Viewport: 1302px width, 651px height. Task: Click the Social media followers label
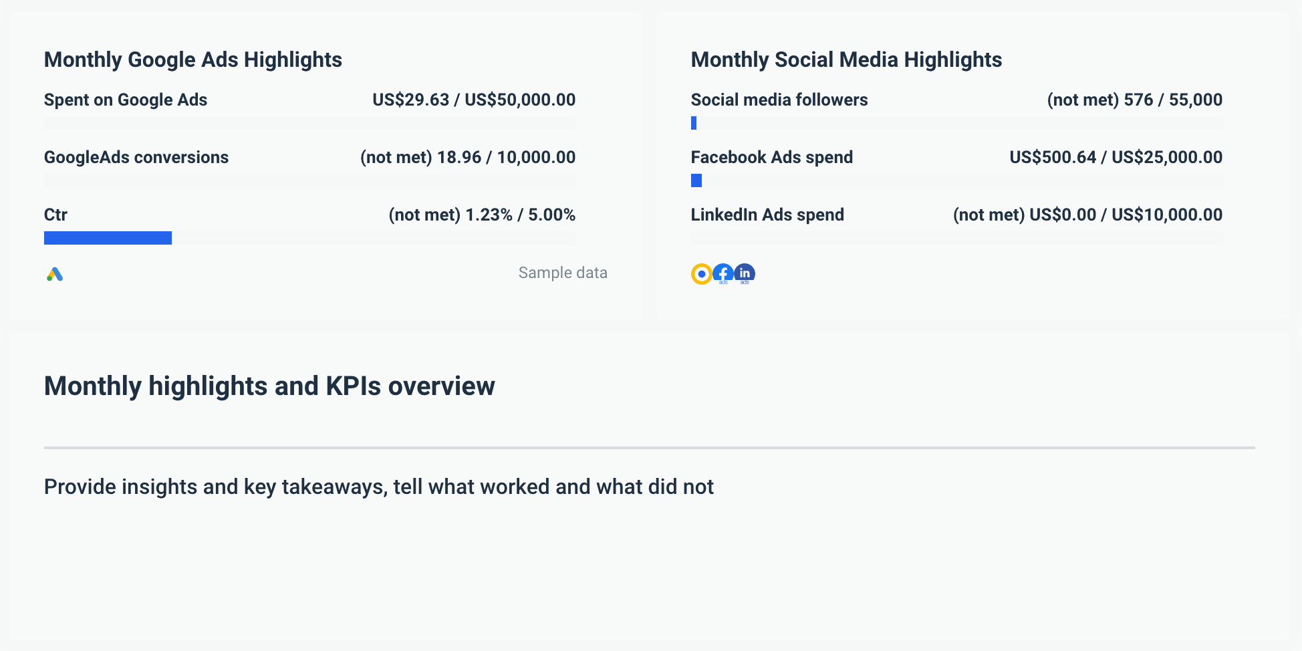(x=779, y=100)
